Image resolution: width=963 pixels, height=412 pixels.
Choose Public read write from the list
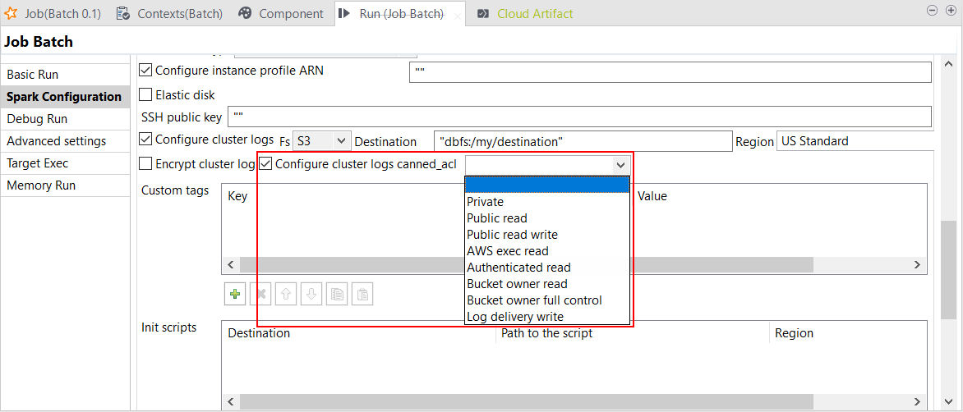pos(512,235)
